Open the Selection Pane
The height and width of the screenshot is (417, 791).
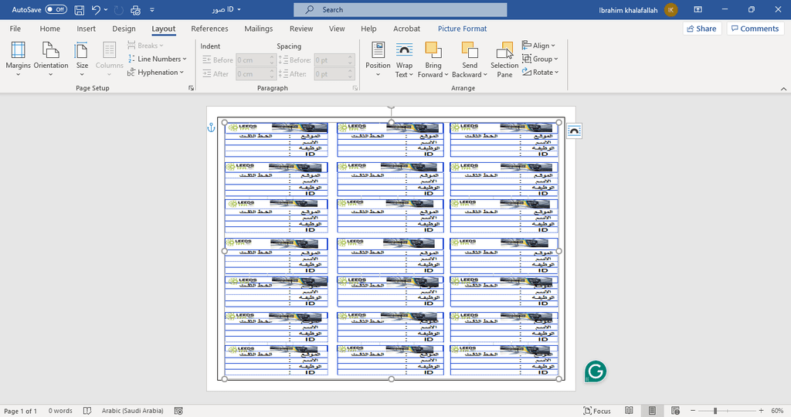coord(504,51)
